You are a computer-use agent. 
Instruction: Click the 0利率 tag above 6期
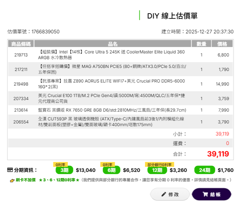[108, 165]
